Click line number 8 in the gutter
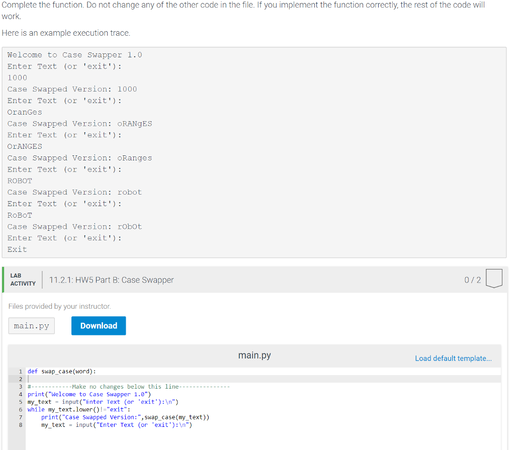 coord(20,425)
